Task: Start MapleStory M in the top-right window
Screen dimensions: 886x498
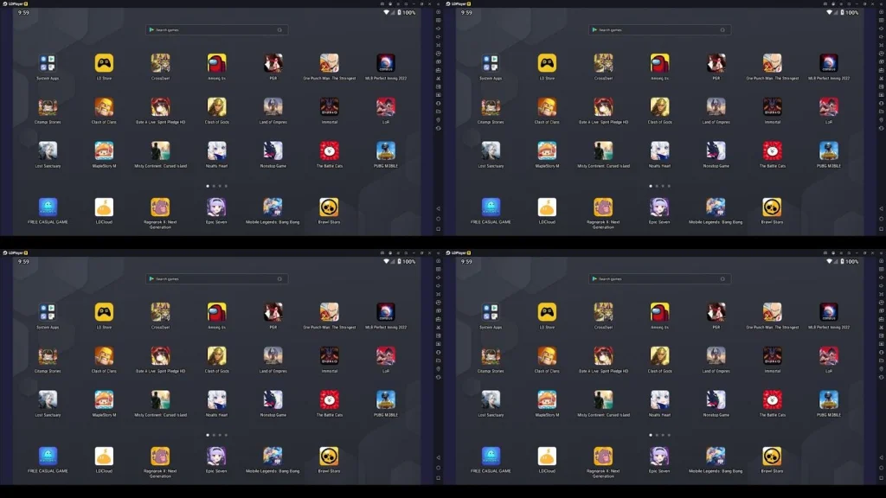Action: tap(547, 150)
